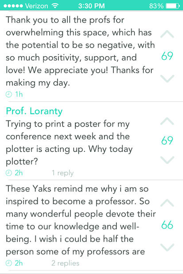Tap the clock icon next to 1h

click(9, 94)
